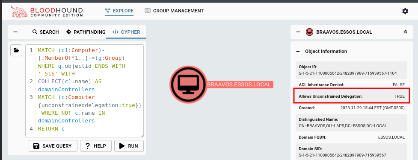
Task: Click the Allows Unconstrained Delegation row
Action: coord(352,96)
